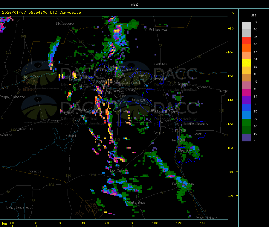This screenshot has width=269, height=227.
Task: Click the dark green 10-20 dBZ legend band
Action: [246, 130]
